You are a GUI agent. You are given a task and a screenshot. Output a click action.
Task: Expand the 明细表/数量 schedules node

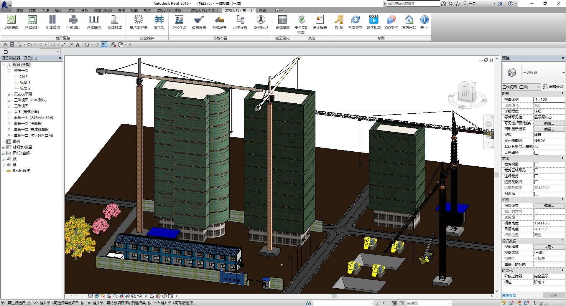point(3,147)
